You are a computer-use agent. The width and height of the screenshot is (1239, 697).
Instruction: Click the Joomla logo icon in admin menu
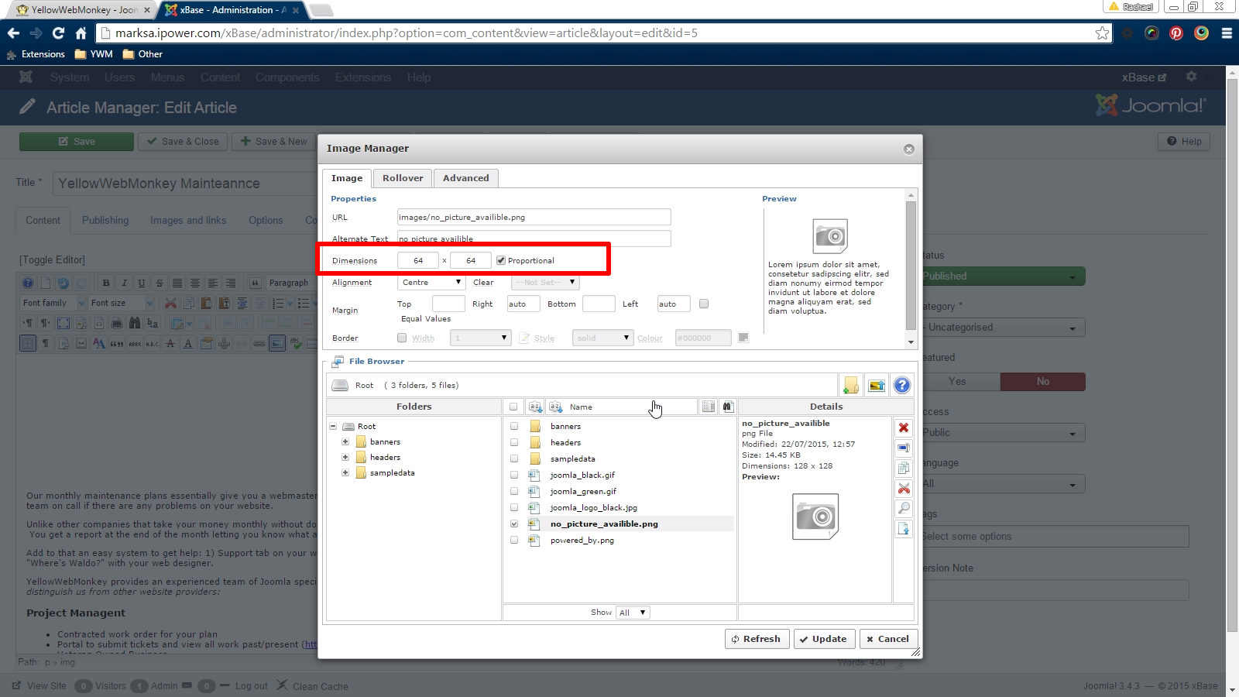click(26, 77)
